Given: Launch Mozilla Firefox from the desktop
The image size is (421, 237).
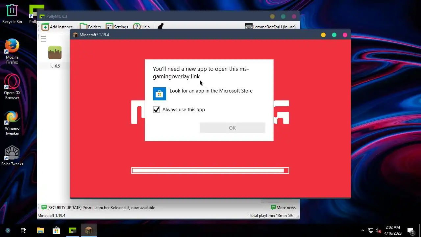Looking at the screenshot, I should [12, 51].
